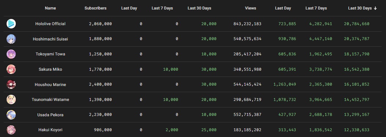Click Hakui Koyori's subscriber count cell
Image resolution: width=386 pixels, height=137 pixels.
point(103,130)
